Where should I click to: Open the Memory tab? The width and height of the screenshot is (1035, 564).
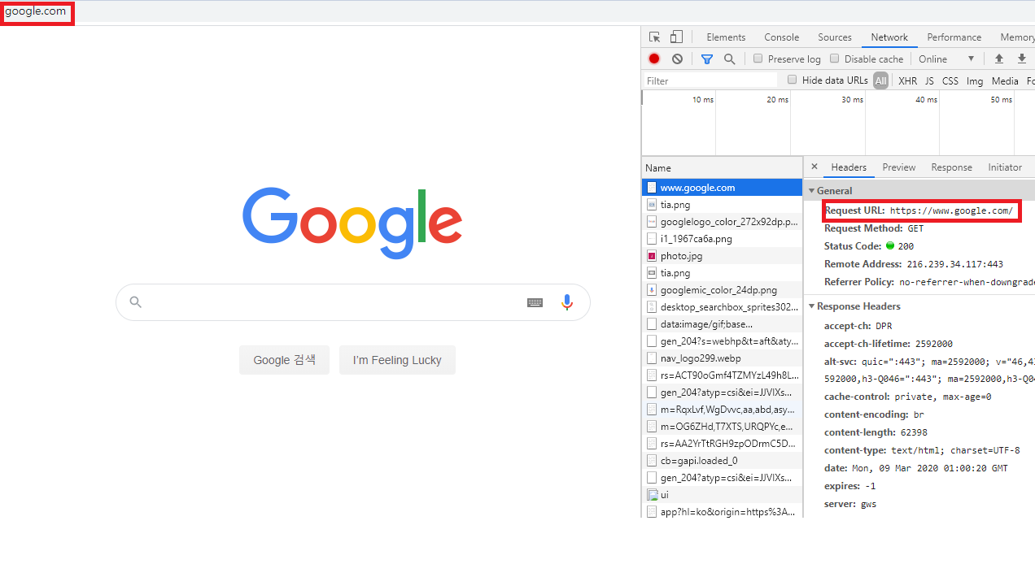pyautogui.click(x=1017, y=37)
